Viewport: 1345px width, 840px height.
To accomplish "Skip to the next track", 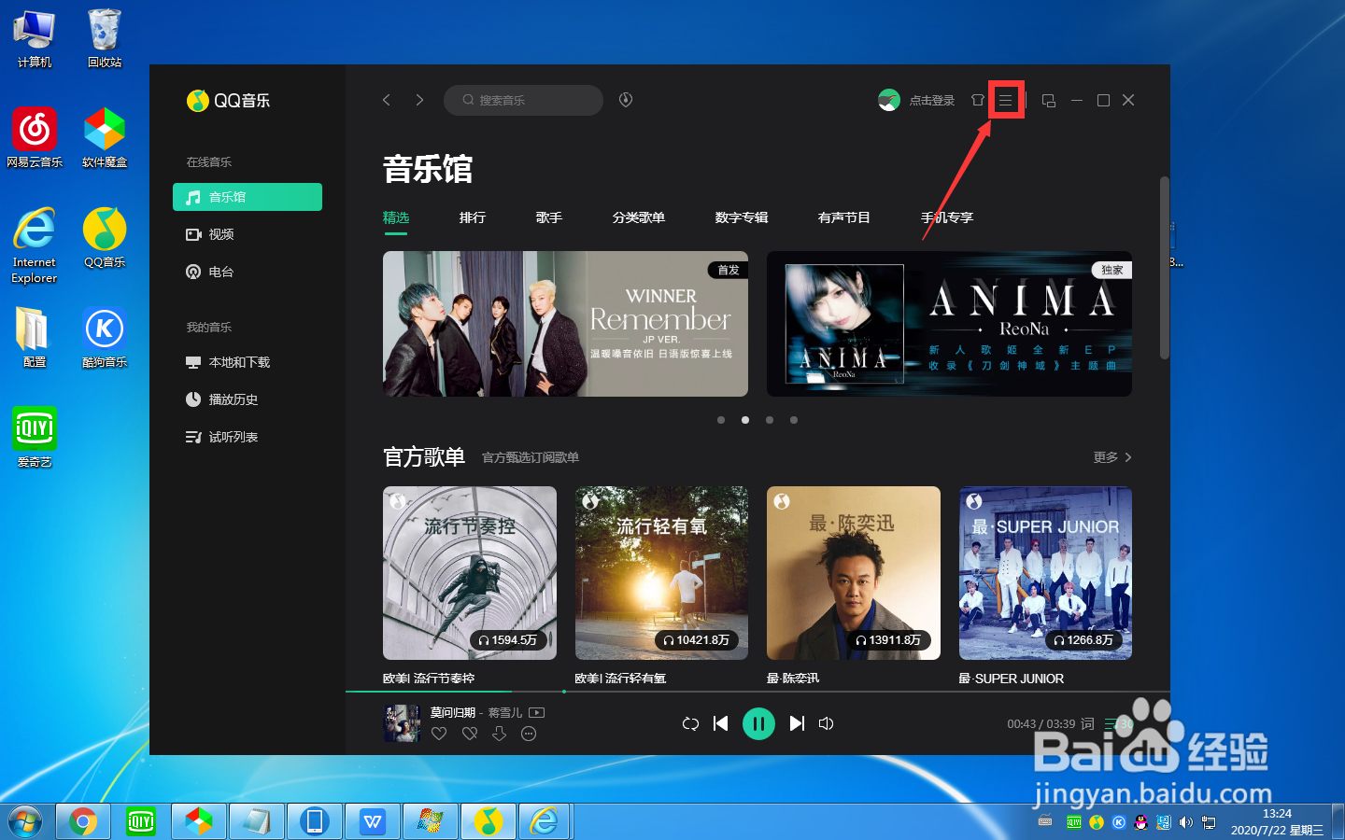I will 797,723.
